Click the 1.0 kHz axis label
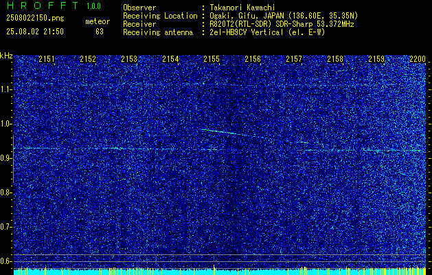The width and height of the screenshot is (432, 275). click(x=5, y=124)
